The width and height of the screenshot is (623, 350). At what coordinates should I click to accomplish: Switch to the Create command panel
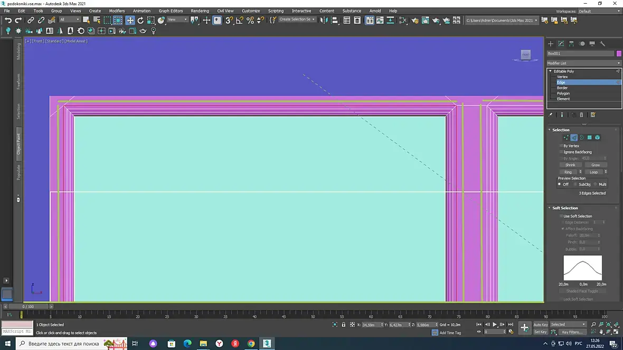click(551, 44)
